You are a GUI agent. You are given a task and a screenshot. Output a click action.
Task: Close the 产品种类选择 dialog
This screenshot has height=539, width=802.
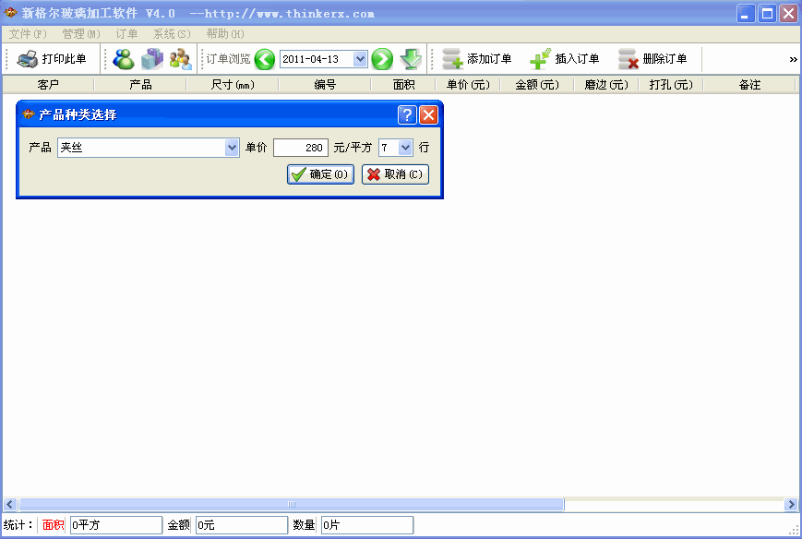[x=428, y=115]
